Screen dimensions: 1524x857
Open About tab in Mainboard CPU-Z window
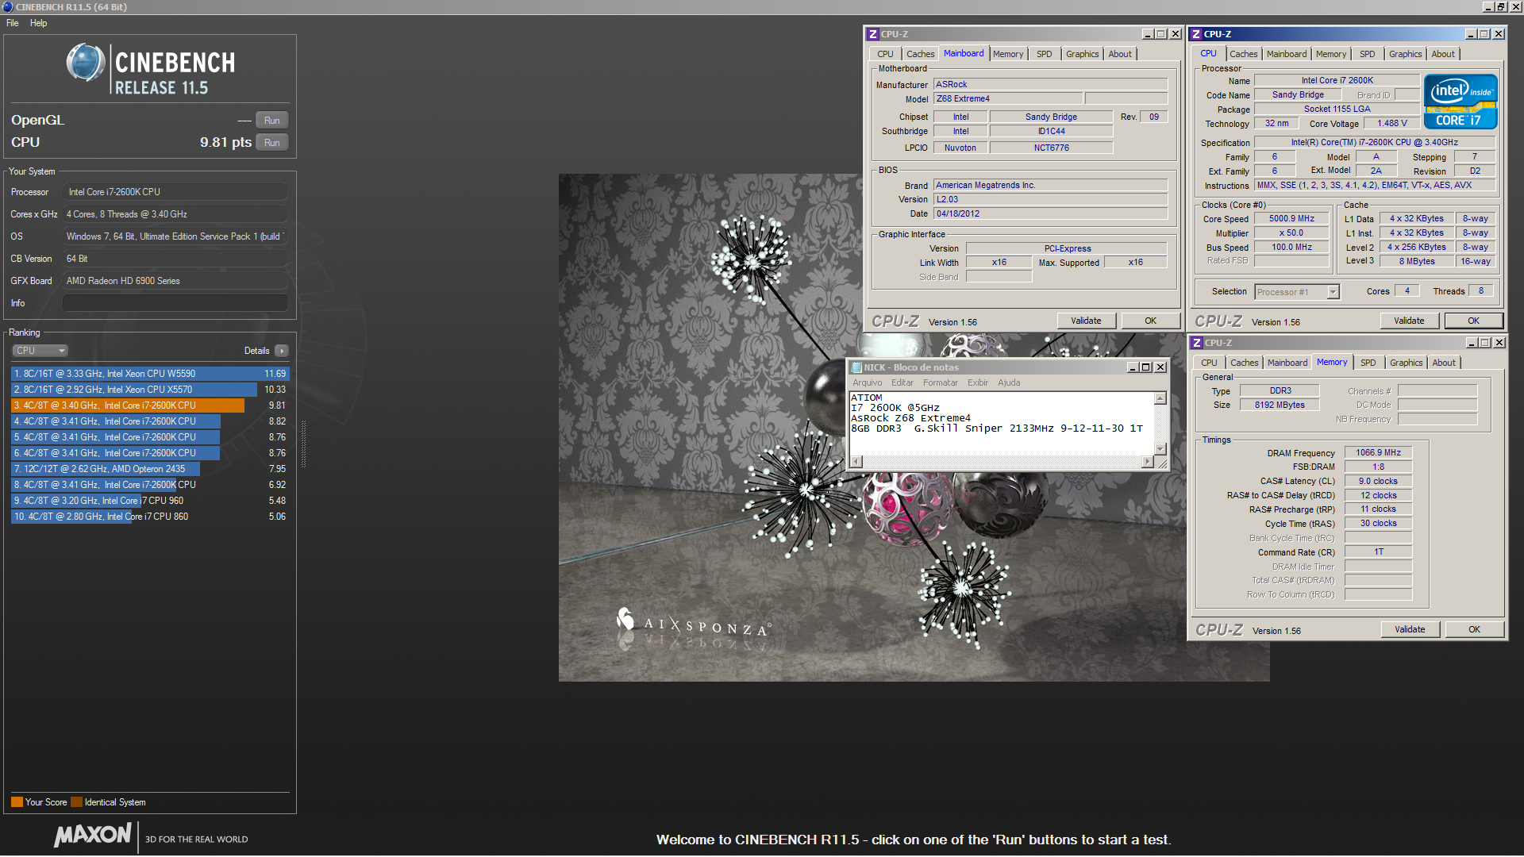(x=1120, y=54)
